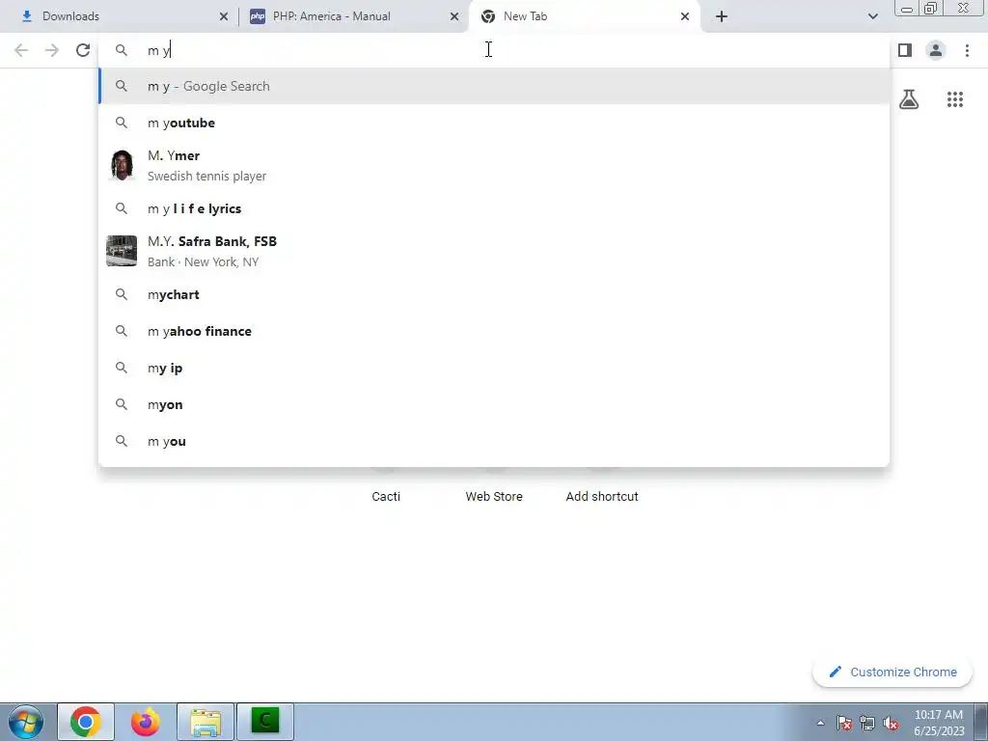Switch to the Downloads tab
Viewport: 988px width, 741px height.
click(120, 16)
